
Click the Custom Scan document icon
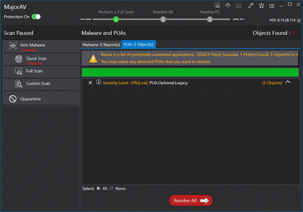(x=19, y=84)
